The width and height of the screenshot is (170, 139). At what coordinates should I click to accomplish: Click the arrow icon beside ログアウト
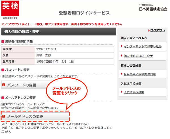(148, 30)
